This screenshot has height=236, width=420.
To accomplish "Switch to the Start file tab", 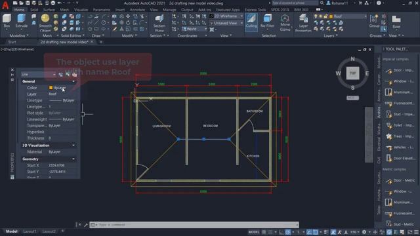I will coord(12,42).
